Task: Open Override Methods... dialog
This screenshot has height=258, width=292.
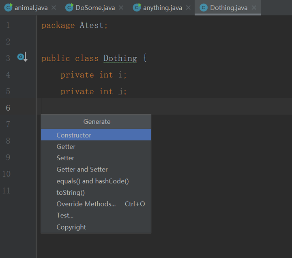Action: coord(86,204)
